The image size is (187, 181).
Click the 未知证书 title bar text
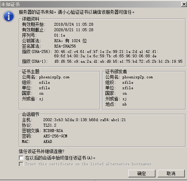10,4
